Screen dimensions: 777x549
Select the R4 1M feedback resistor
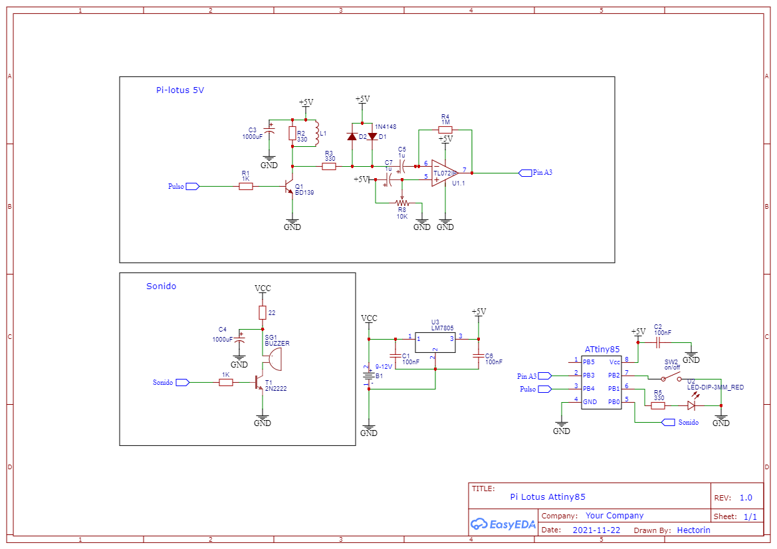445,130
